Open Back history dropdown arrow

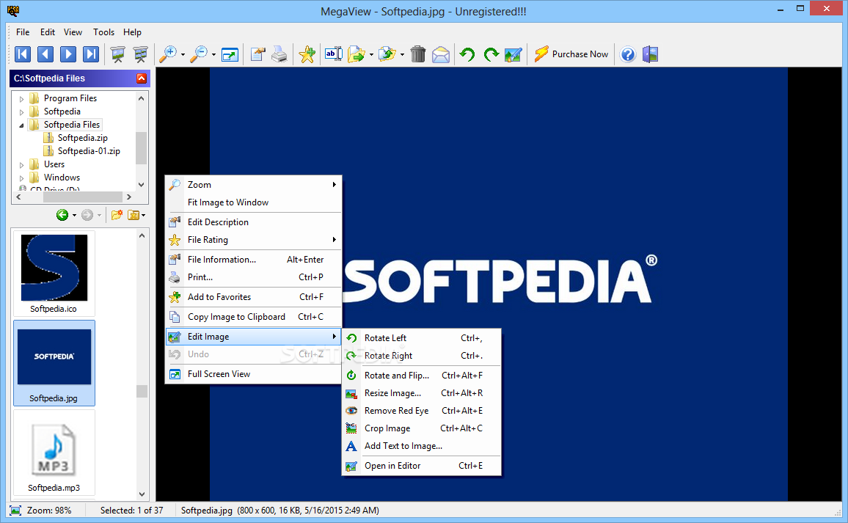coord(74,216)
